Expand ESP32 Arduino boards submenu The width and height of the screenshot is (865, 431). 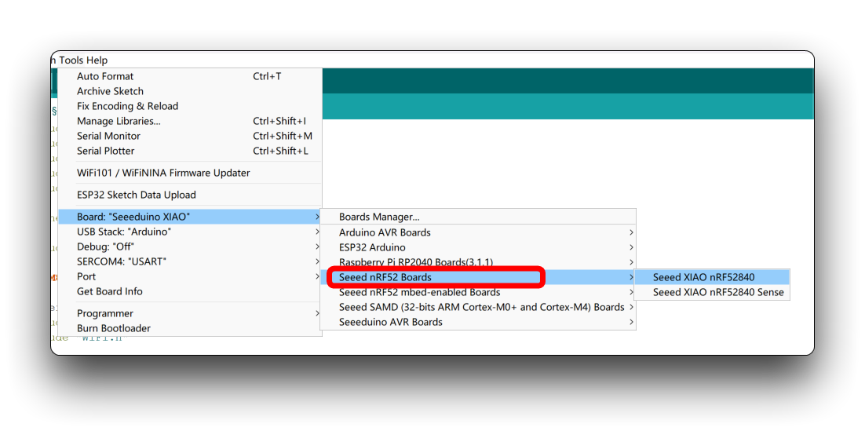click(x=478, y=247)
